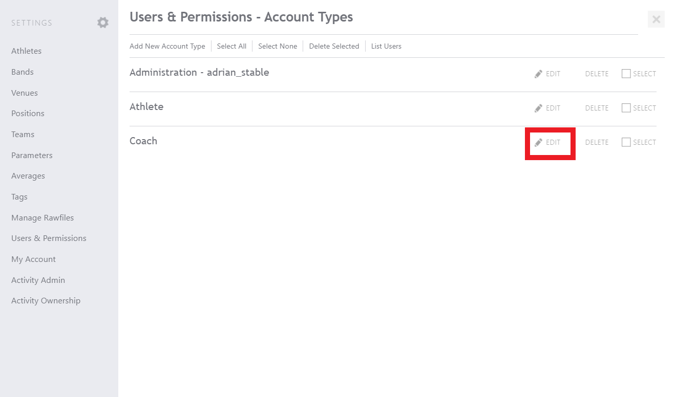Check Select box for Administration - adrian_stable
676x397 pixels.
(626, 74)
